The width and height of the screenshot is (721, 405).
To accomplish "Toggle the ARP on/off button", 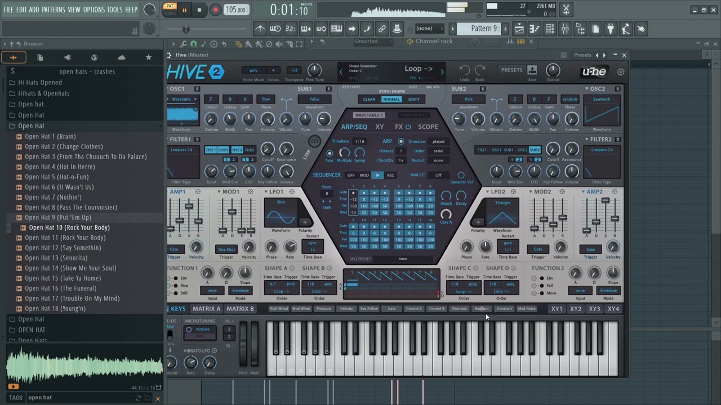I will (401, 142).
